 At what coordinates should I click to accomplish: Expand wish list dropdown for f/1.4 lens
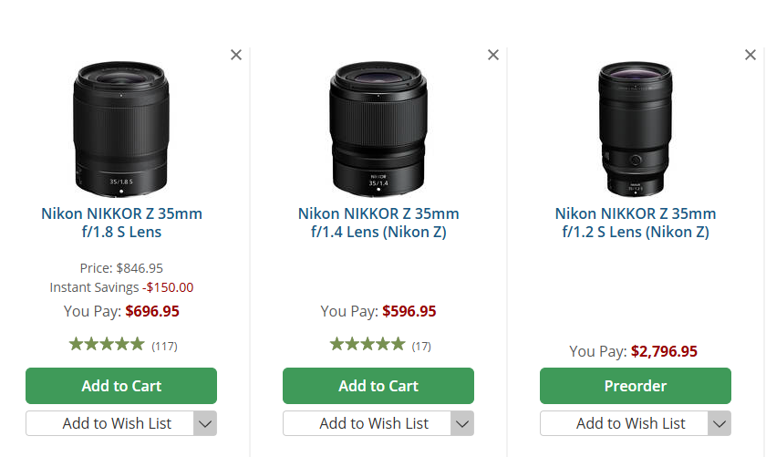(463, 423)
